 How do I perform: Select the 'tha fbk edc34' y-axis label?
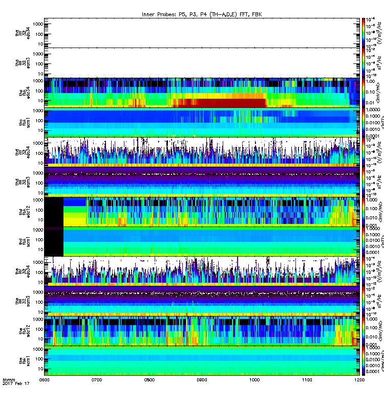point(25,93)
